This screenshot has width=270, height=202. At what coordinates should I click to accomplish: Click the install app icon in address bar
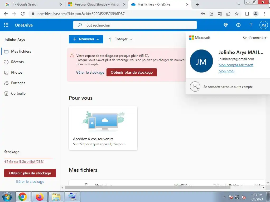point(211,14)
